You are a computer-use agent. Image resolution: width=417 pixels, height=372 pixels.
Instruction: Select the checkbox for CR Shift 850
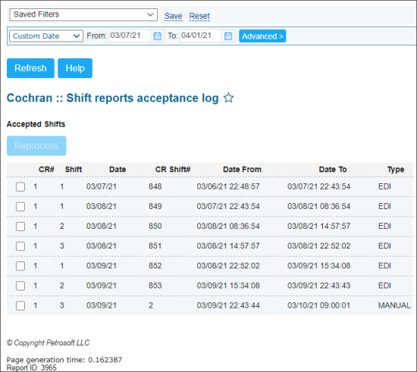point(20,227)
